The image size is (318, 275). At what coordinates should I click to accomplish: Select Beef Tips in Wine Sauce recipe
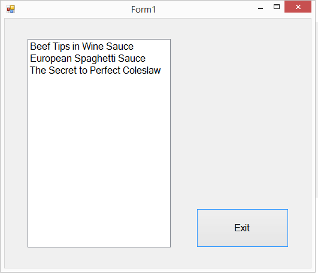tap(99, 46)
